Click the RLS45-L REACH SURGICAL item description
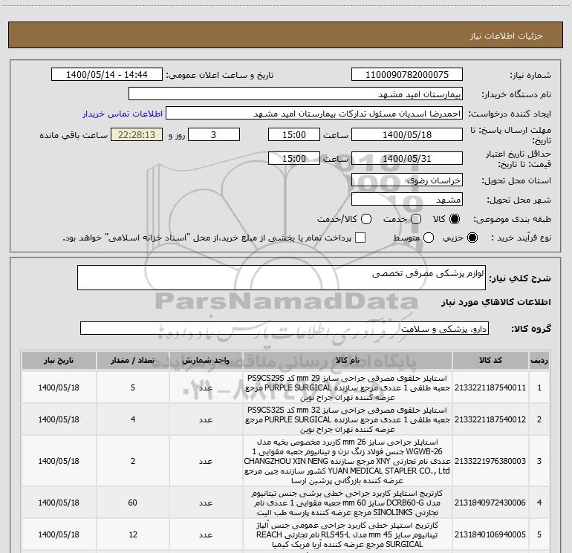Screen dimensions: 572x553 click(348, 534)
